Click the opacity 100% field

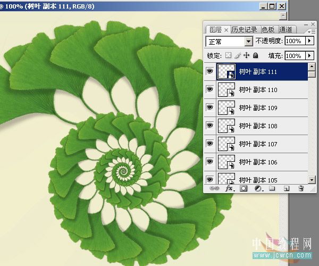coord(295,41)
